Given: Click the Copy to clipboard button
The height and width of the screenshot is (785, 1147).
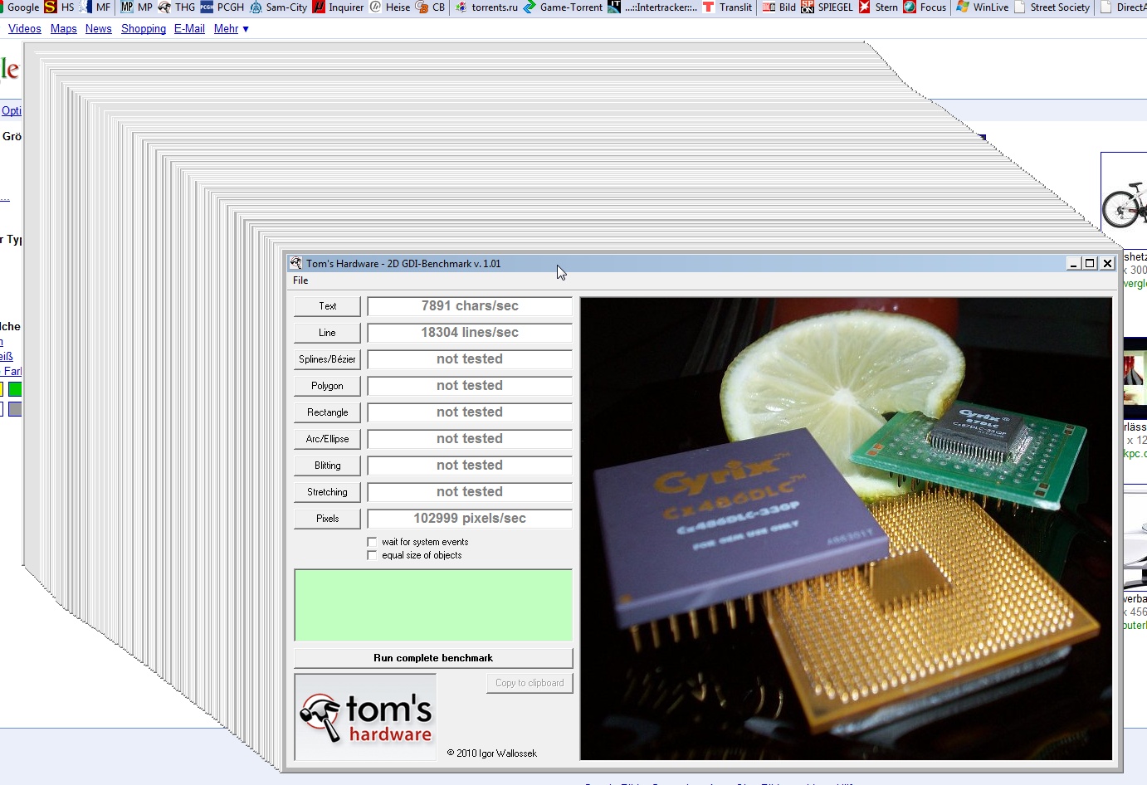Looking at the screenshot, I should pos(530,683).
